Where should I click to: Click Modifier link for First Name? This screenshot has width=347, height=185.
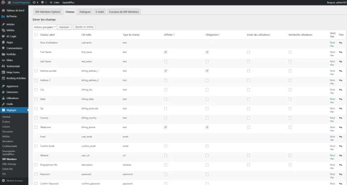pyautogui.click(x=332, y=54)
